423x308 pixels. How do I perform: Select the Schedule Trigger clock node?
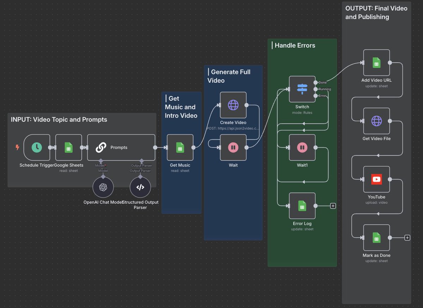pos(37,147)
